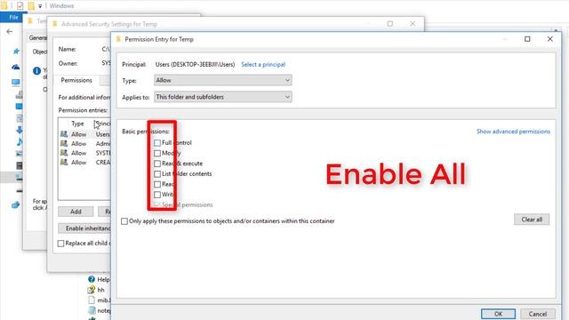Close the Advanced Security Settings window
569x320 pixels.
(413, 24)
